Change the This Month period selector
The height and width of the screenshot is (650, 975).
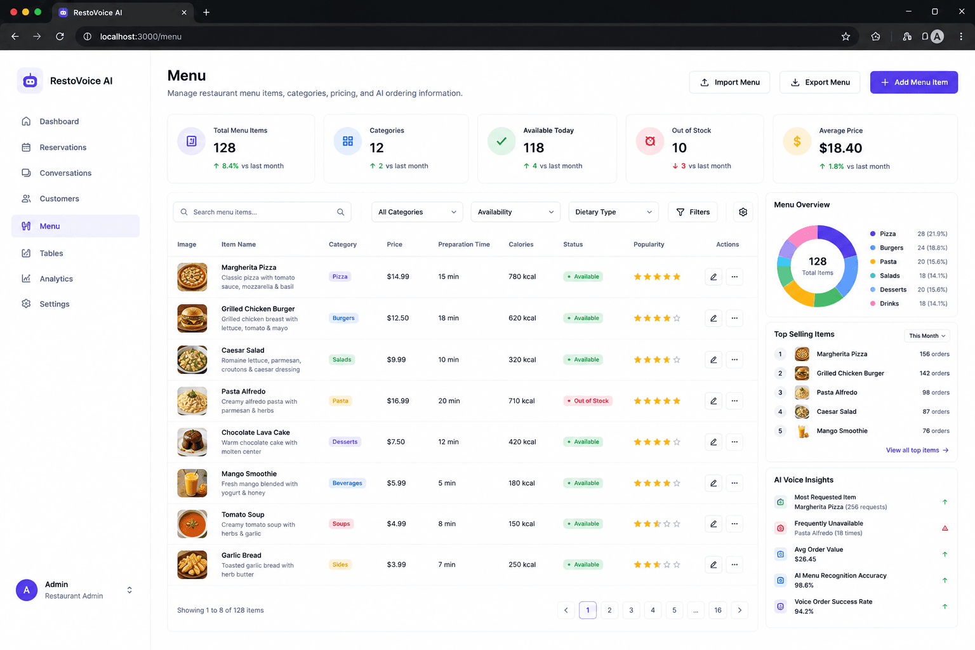pos(927,336)
